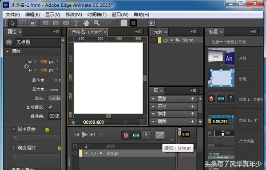This screenshot has height=170, width=266.
Task: Select the Hand pan tool
Action: [x=86, y=23]
